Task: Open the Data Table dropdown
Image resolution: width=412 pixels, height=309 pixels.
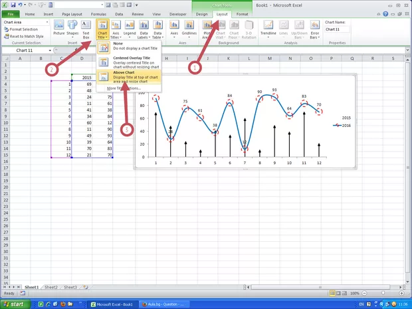Action: [157, 29]
